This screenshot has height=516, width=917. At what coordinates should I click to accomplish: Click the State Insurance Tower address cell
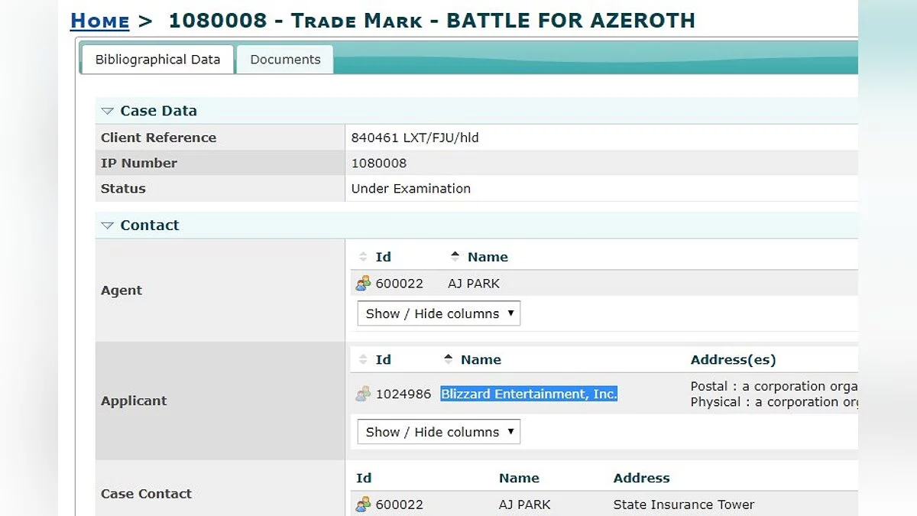click(683, 505)
